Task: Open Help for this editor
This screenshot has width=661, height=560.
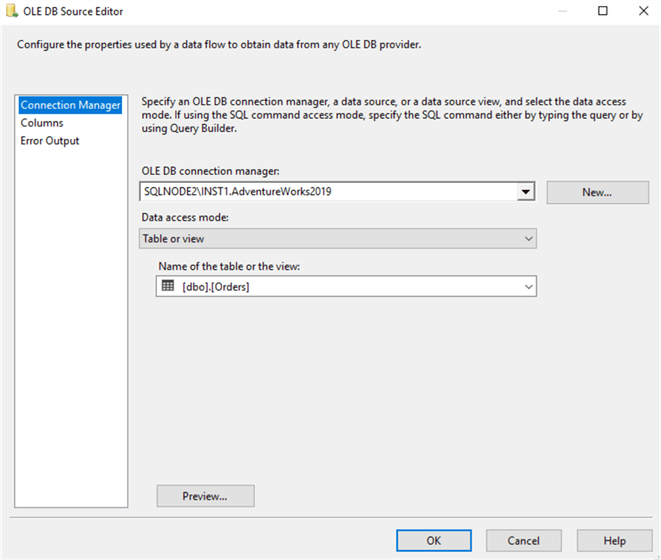Action: tap(615, 540)
